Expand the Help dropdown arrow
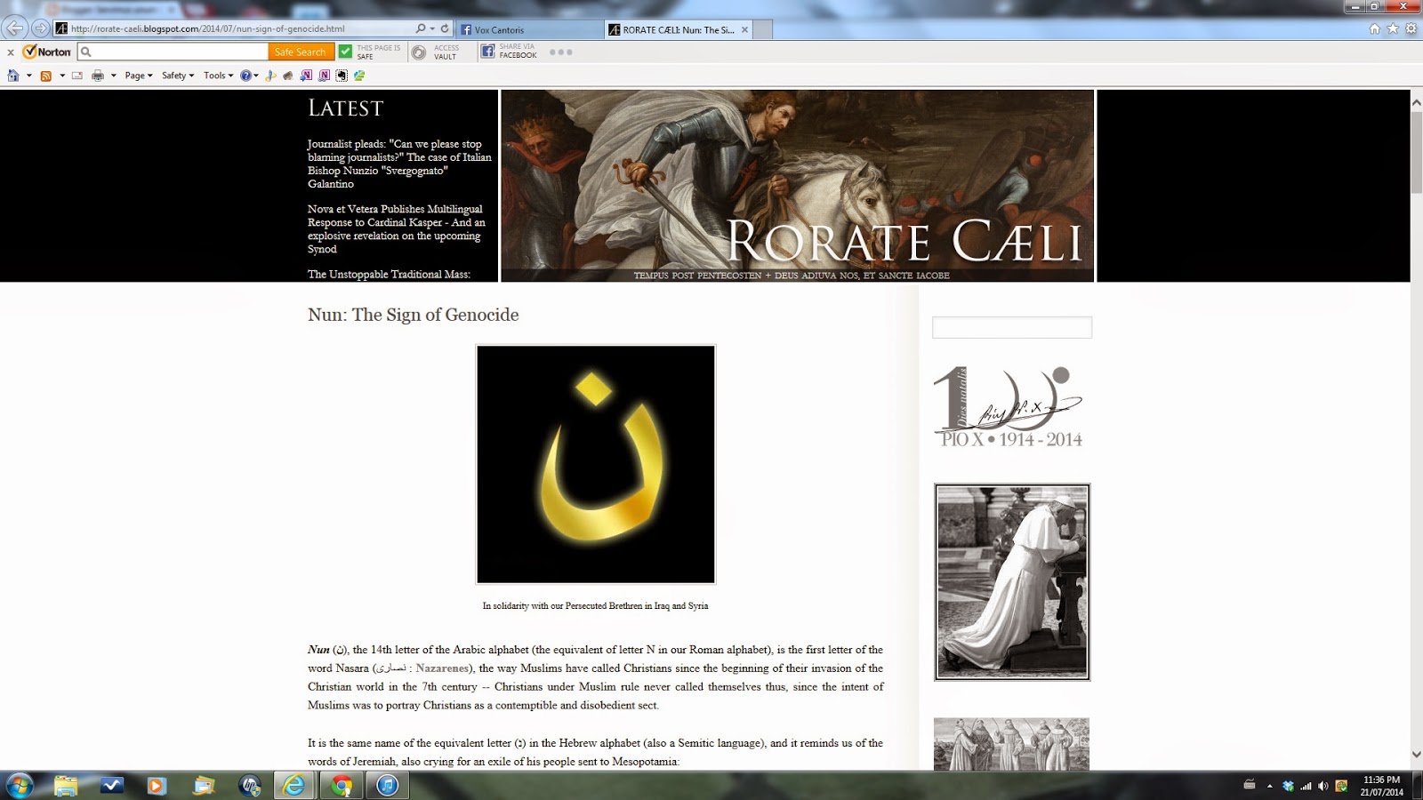1423x800 pixels. click(256, 76)
